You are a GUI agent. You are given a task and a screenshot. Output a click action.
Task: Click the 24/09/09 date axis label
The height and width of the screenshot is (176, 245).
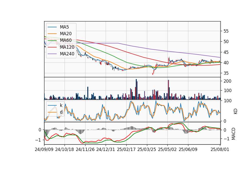[44, 149]
